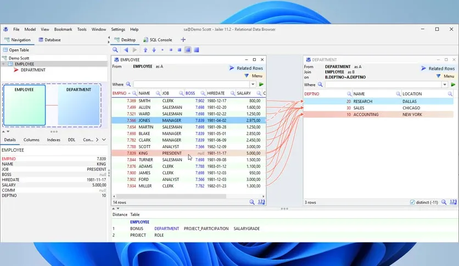Click the down arrow in the Desktop toolbar
This screenshot has width=459, height=266.
154,50
